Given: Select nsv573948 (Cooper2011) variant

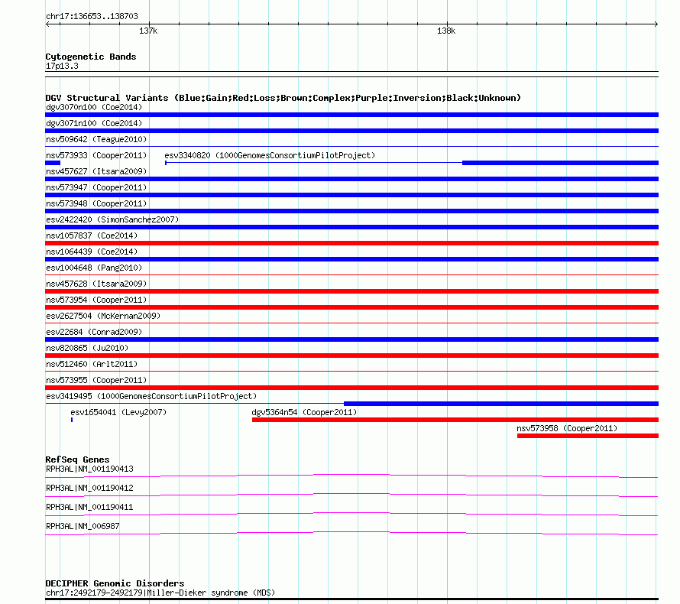Looking at the screenshot, I should pyautogui.click(x=96, y=203).
